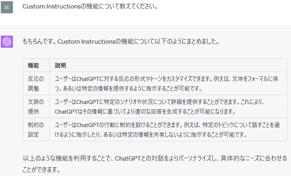Click 'Custom Instructions' in the user question
This screenshot has width=291, height=176.
(51, 6)
